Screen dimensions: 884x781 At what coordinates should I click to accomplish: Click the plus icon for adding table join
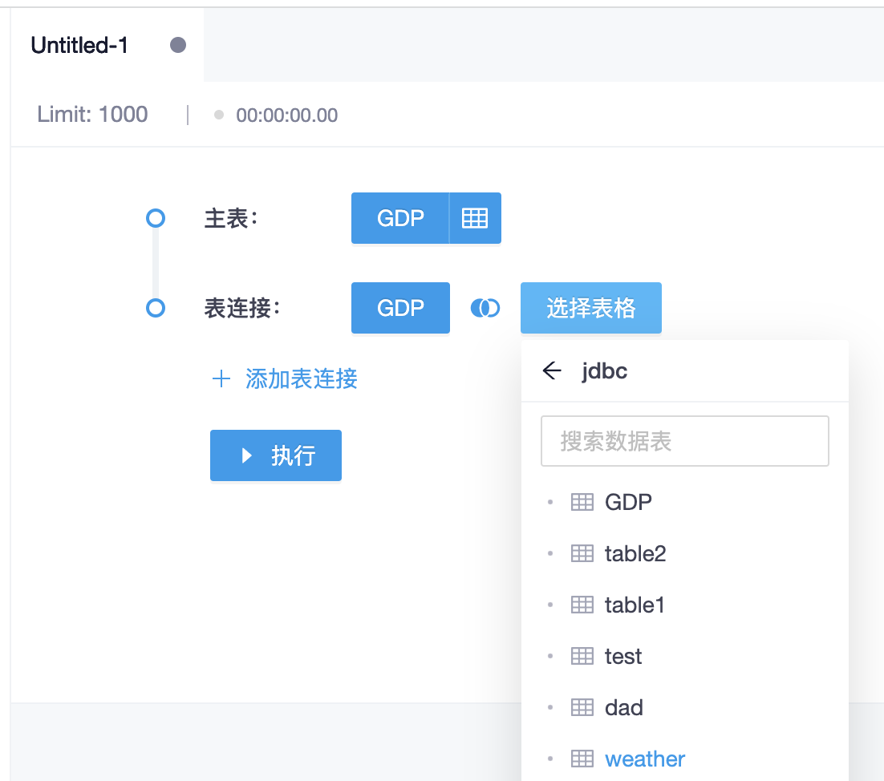(x=221, y=378)
